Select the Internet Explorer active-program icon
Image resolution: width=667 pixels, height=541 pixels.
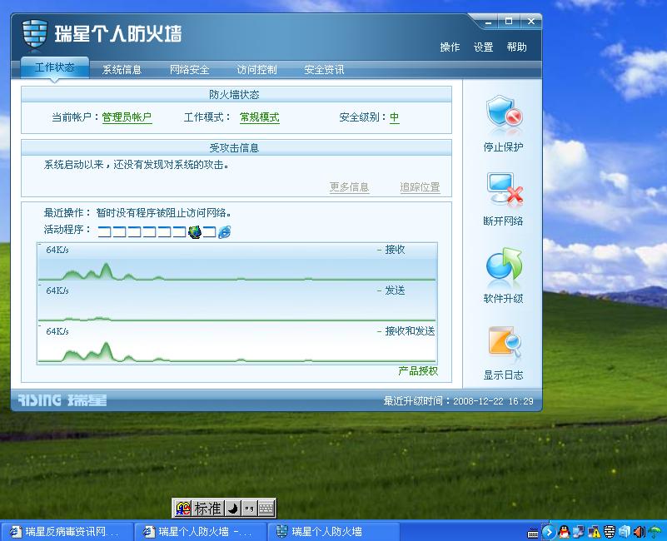(224, 231)
